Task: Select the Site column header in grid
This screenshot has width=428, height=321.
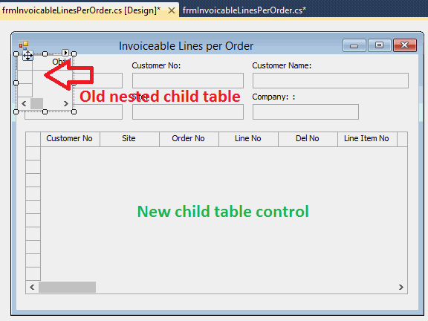Action: 129,139
